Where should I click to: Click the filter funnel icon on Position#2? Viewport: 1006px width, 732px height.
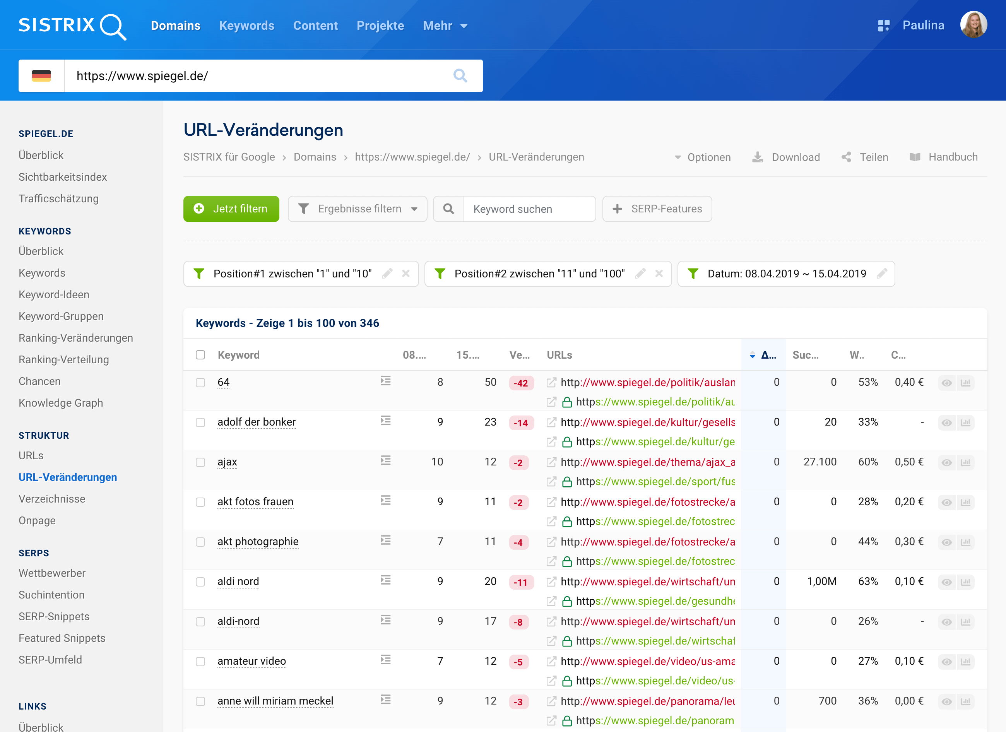pyautogui.click(x=443, y=274)
